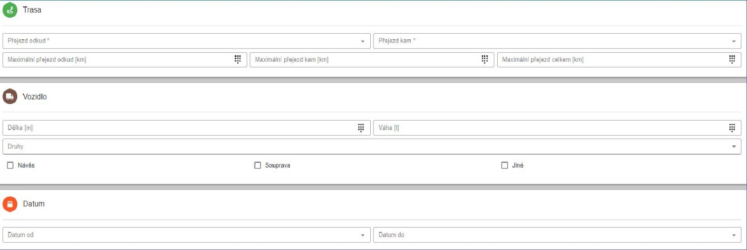Viewport: 747px width, 250px height.
Task: Expand the Přejezd odkud dropdown arrow
Action: tap(362, 41)
